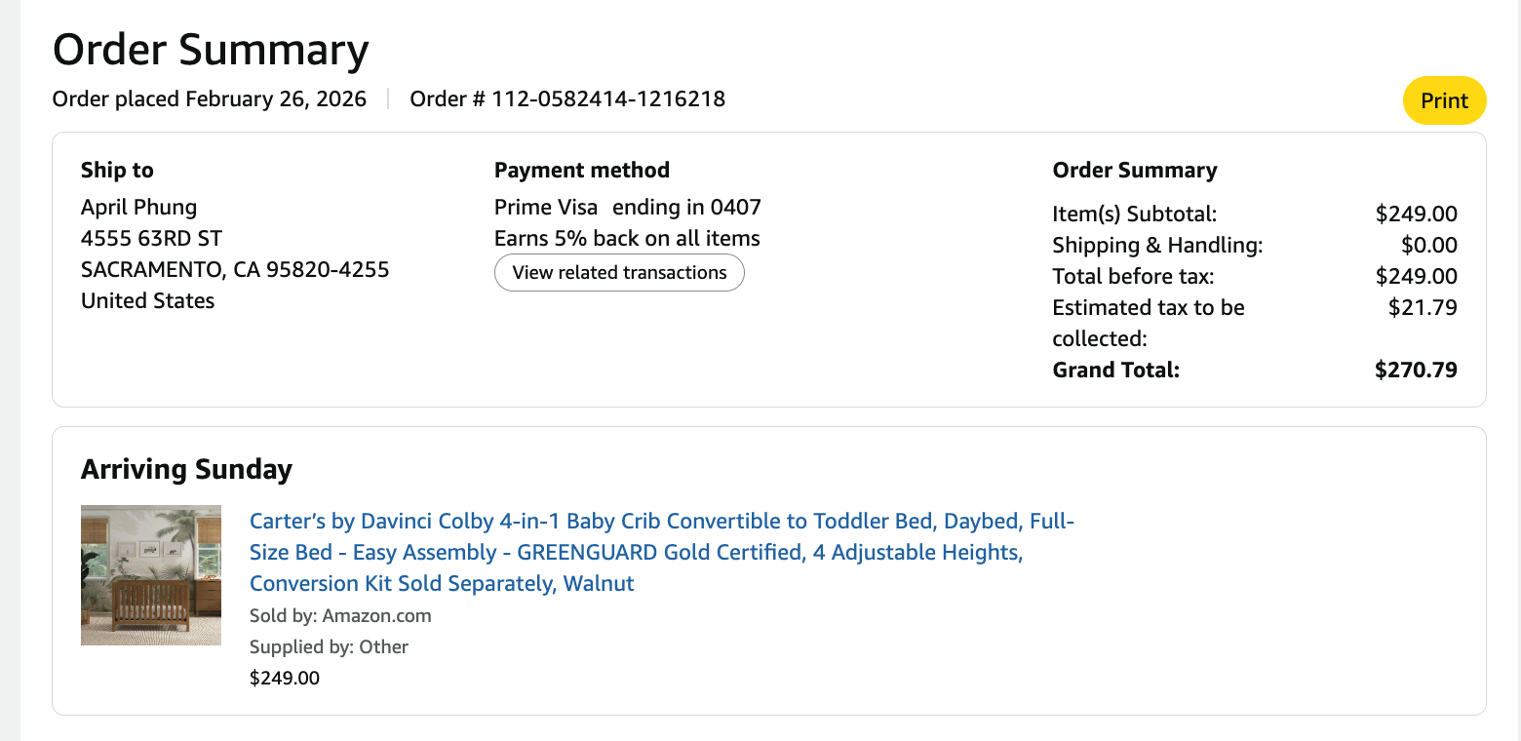Click Prime Visa ending in 0407
Viewport: 1521px width, 741px height.
627,207
